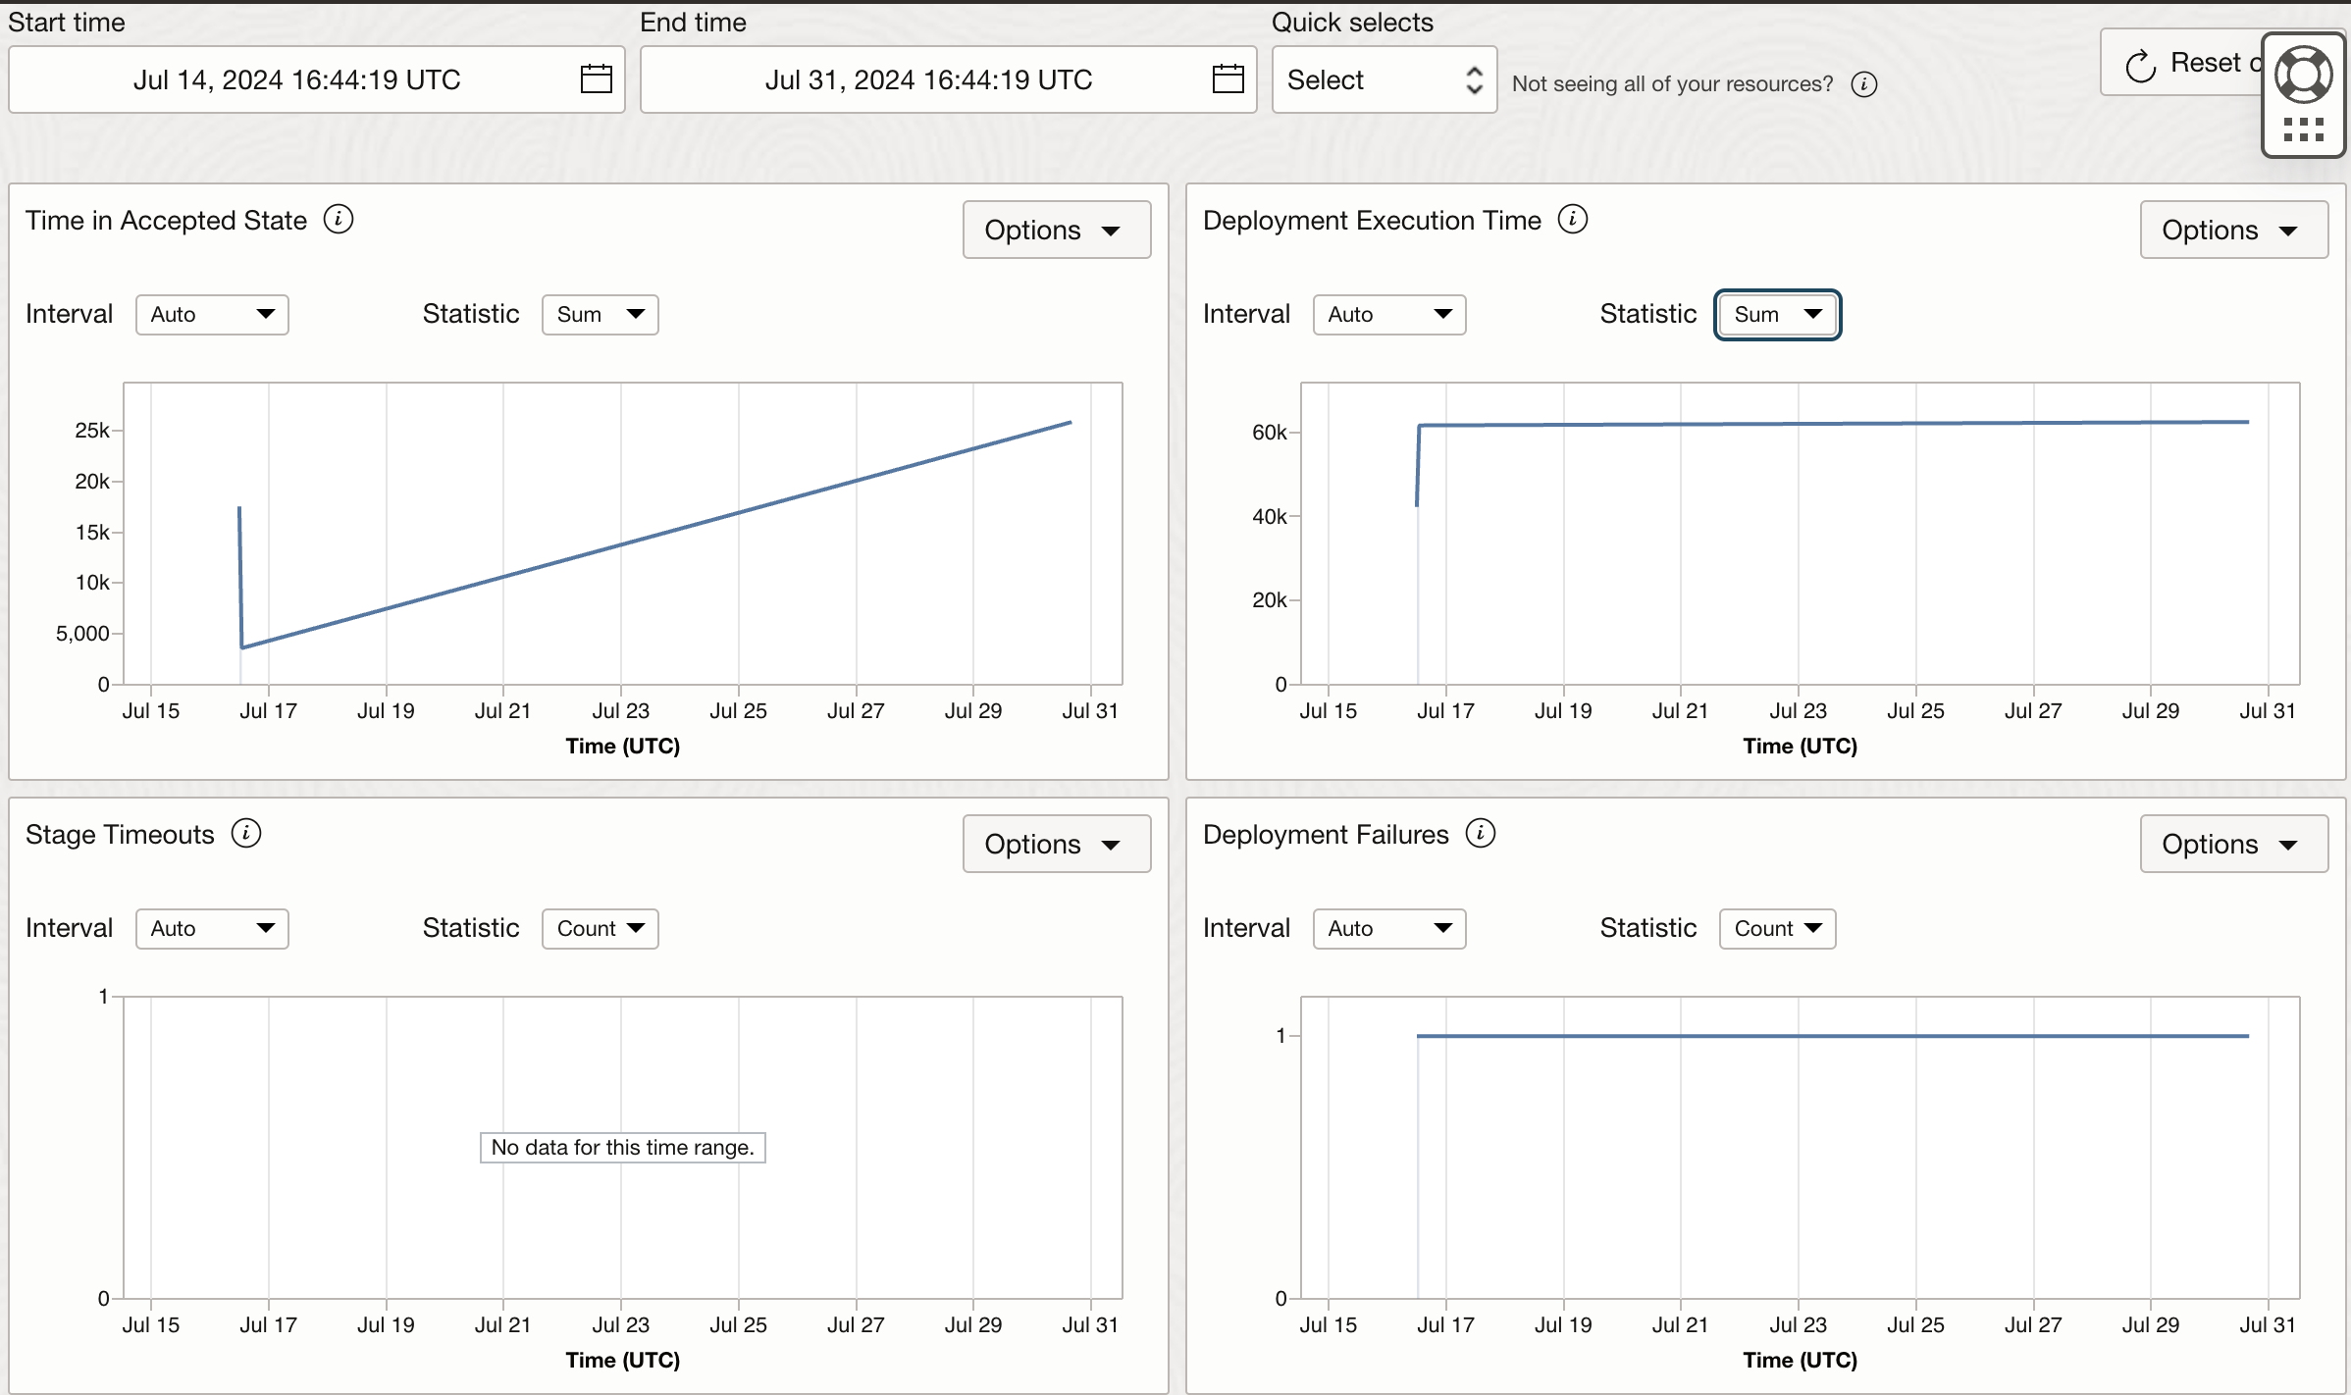Click the End time date field
Image resolution: width=2351 pixels, height=1395 pixels.
[928, 79]
